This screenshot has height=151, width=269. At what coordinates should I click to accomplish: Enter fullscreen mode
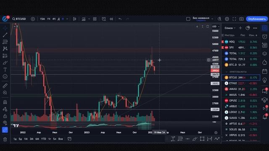click(234, 19)
